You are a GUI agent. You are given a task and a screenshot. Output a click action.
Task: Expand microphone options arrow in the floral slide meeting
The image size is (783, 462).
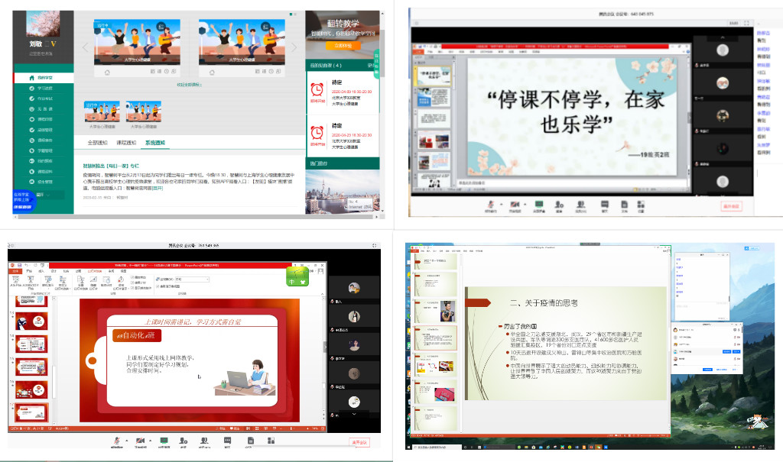coord(502,204)
